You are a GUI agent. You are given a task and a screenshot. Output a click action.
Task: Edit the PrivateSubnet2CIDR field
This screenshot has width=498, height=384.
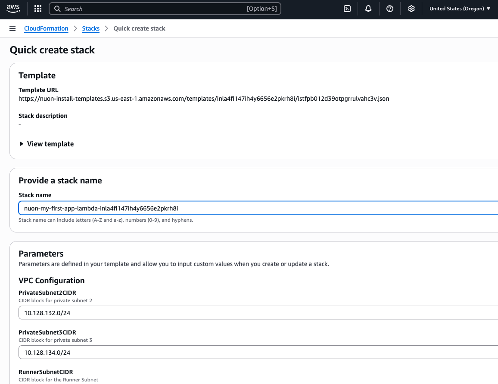(258, 313)
